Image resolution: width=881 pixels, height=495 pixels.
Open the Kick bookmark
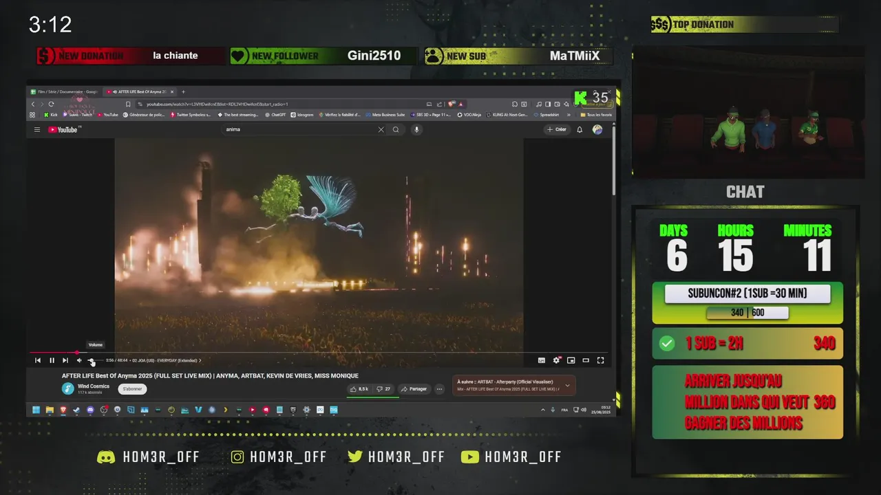[50, 115]
